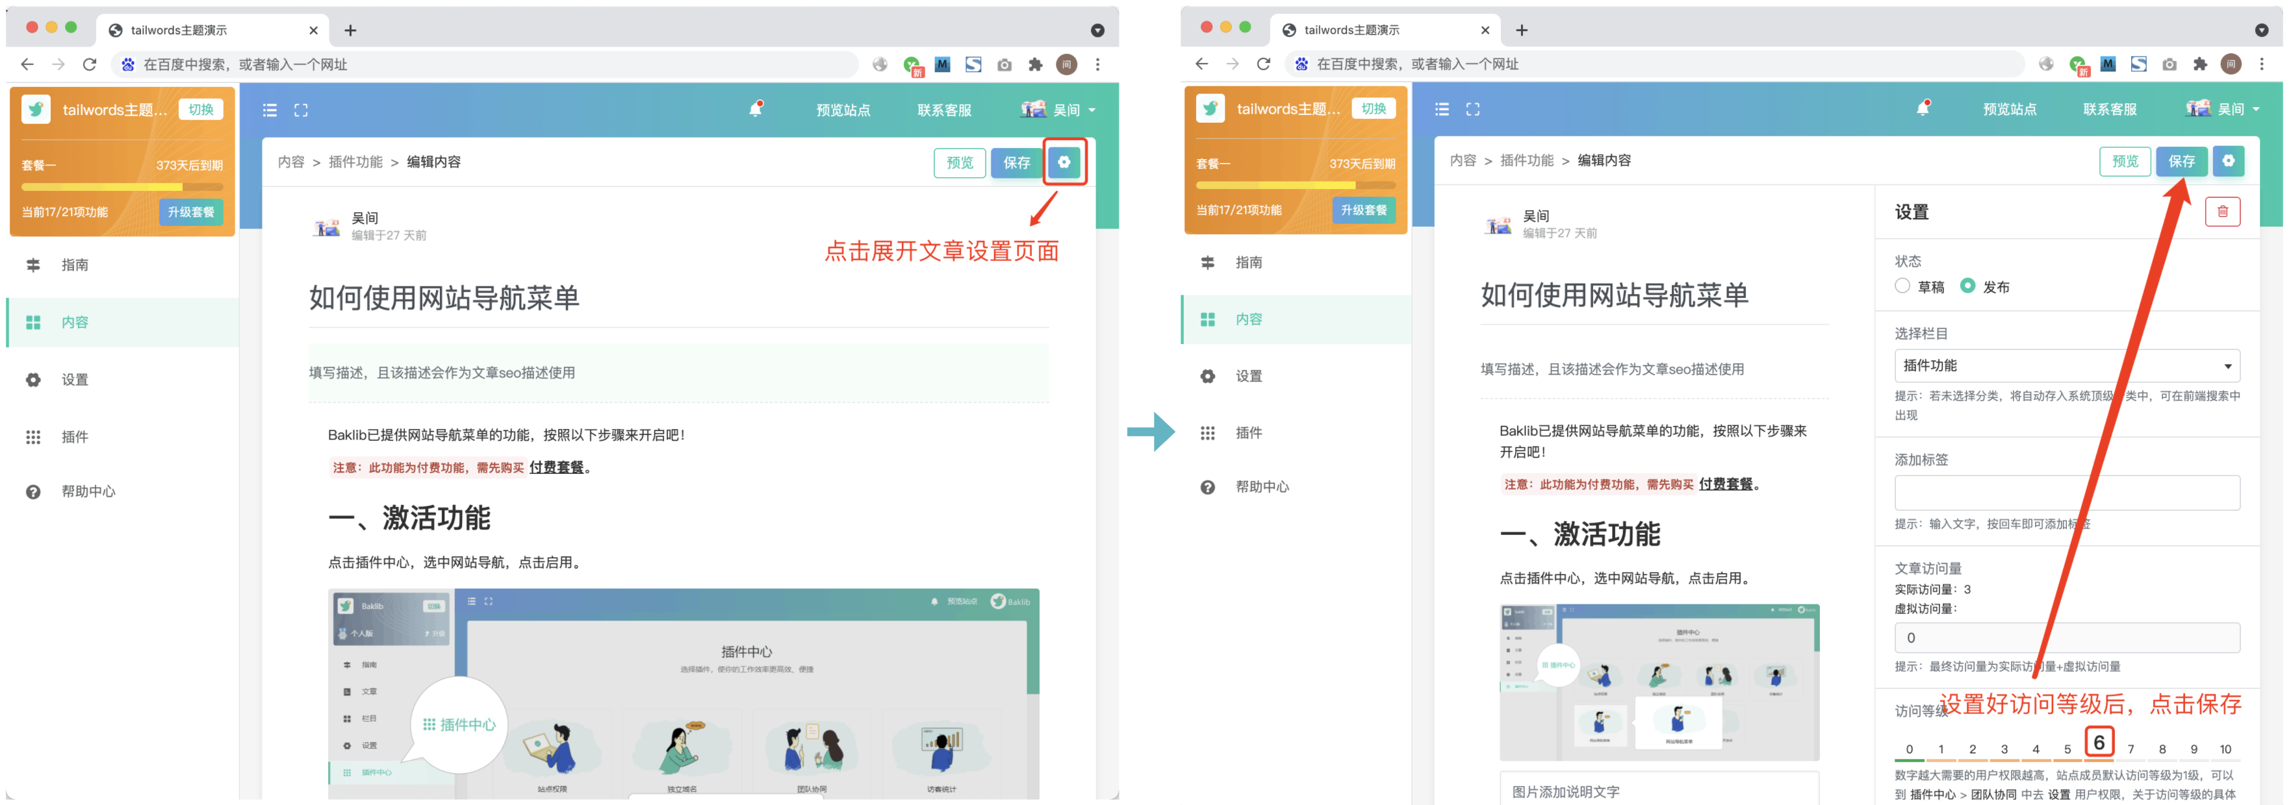Click 升级套餐 upgrade button in left window
Screen dimensions: 2291x805
tap(191, 212)
